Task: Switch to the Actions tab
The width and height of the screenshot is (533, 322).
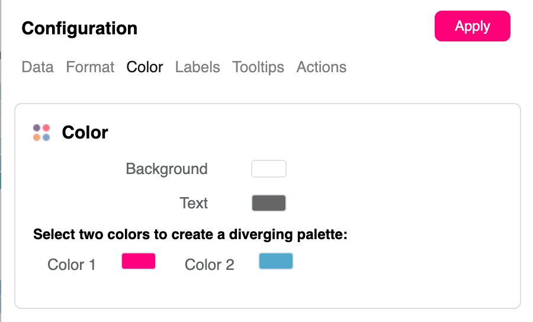Action: 322,67
